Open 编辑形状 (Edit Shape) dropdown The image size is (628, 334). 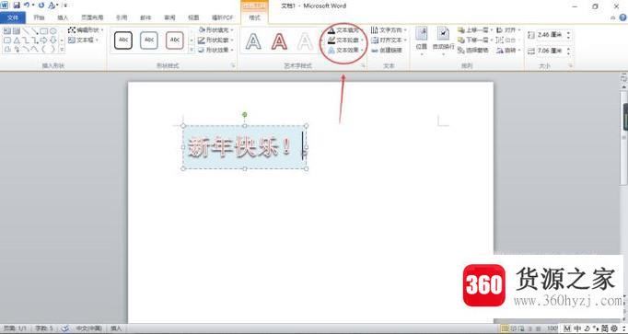[x=86, y=30]
